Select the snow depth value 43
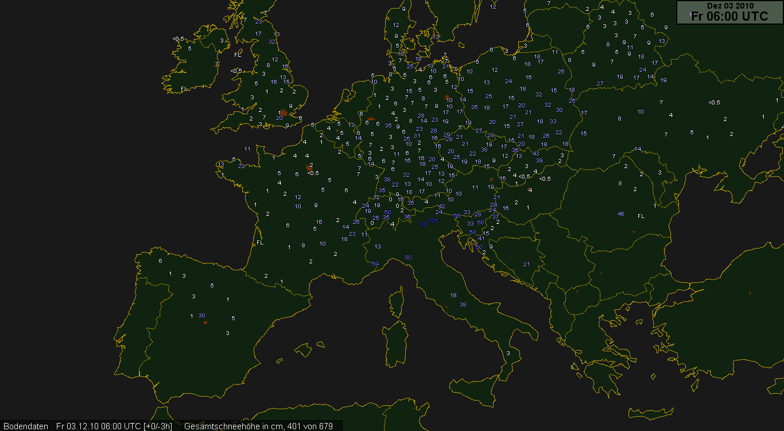 535,153
